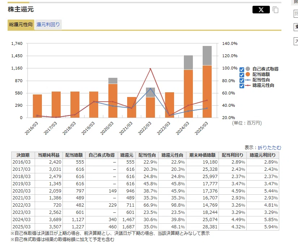Click the 配当利回り column header
The width and height of the screenshot is (298, 245).
point(233,155)
